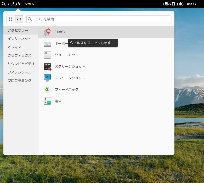This screenshot has width=204, height=183.
Task: Click the ショートカット @ key icon
Action: (47, 55)
